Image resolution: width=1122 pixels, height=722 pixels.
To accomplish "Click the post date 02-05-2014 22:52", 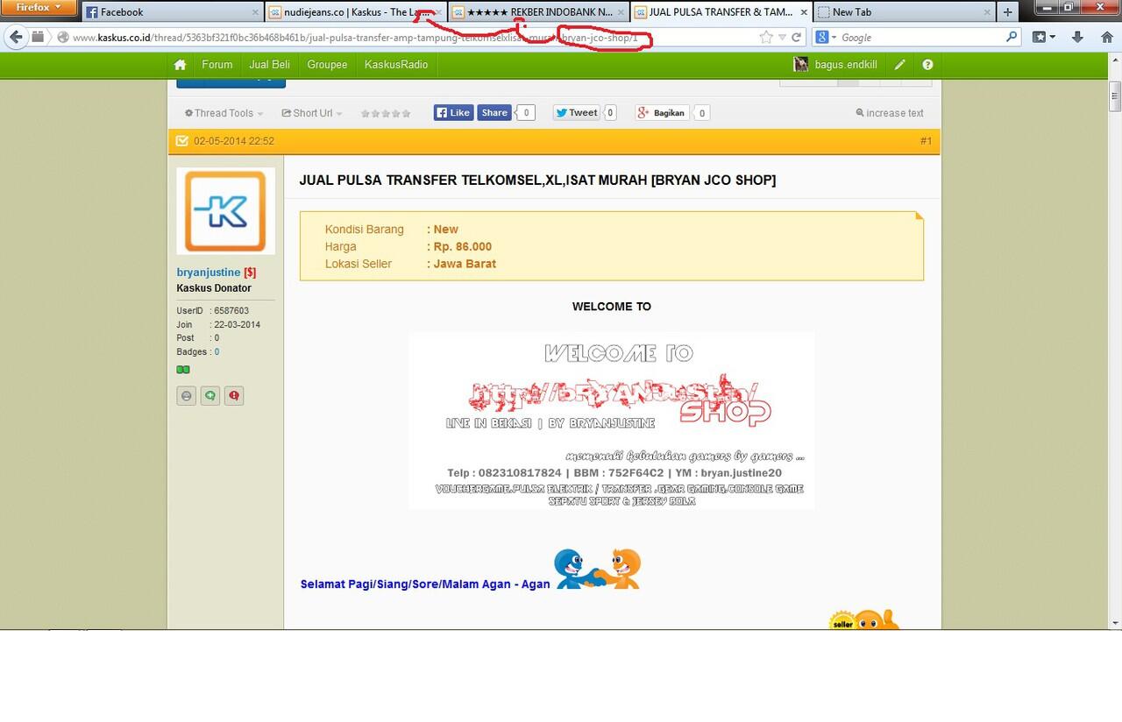I will (234, 141).
